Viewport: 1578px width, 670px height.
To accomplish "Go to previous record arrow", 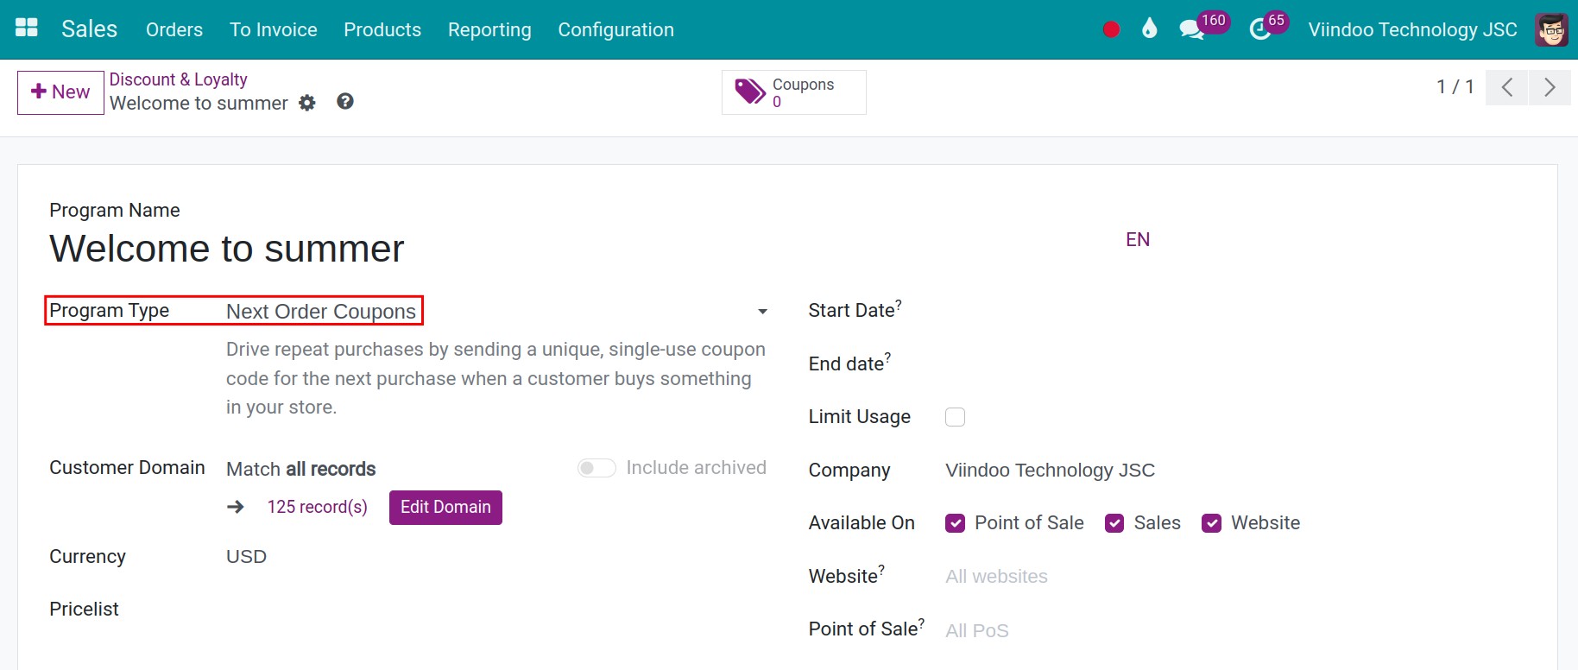I will click(x=1507, y=87).
